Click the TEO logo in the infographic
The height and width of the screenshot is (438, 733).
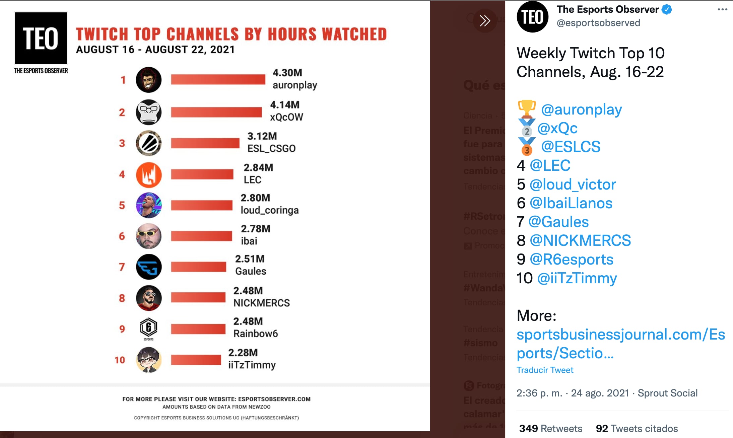click(x=41, y=38)
